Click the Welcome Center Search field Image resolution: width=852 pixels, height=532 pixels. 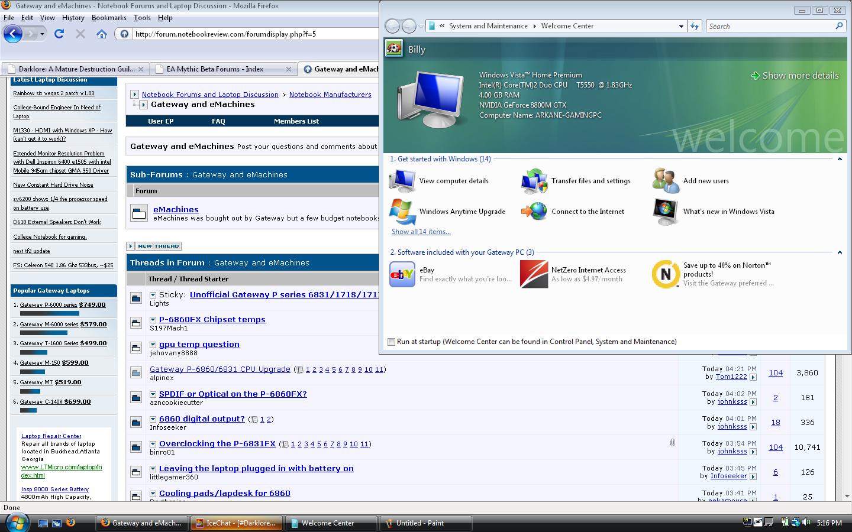tap(769, 27)
